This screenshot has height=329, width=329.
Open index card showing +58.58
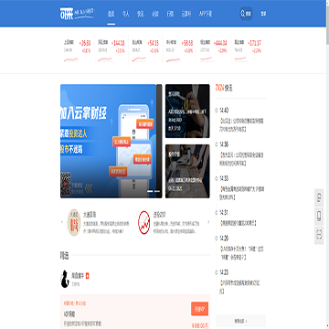pos(180,50)
